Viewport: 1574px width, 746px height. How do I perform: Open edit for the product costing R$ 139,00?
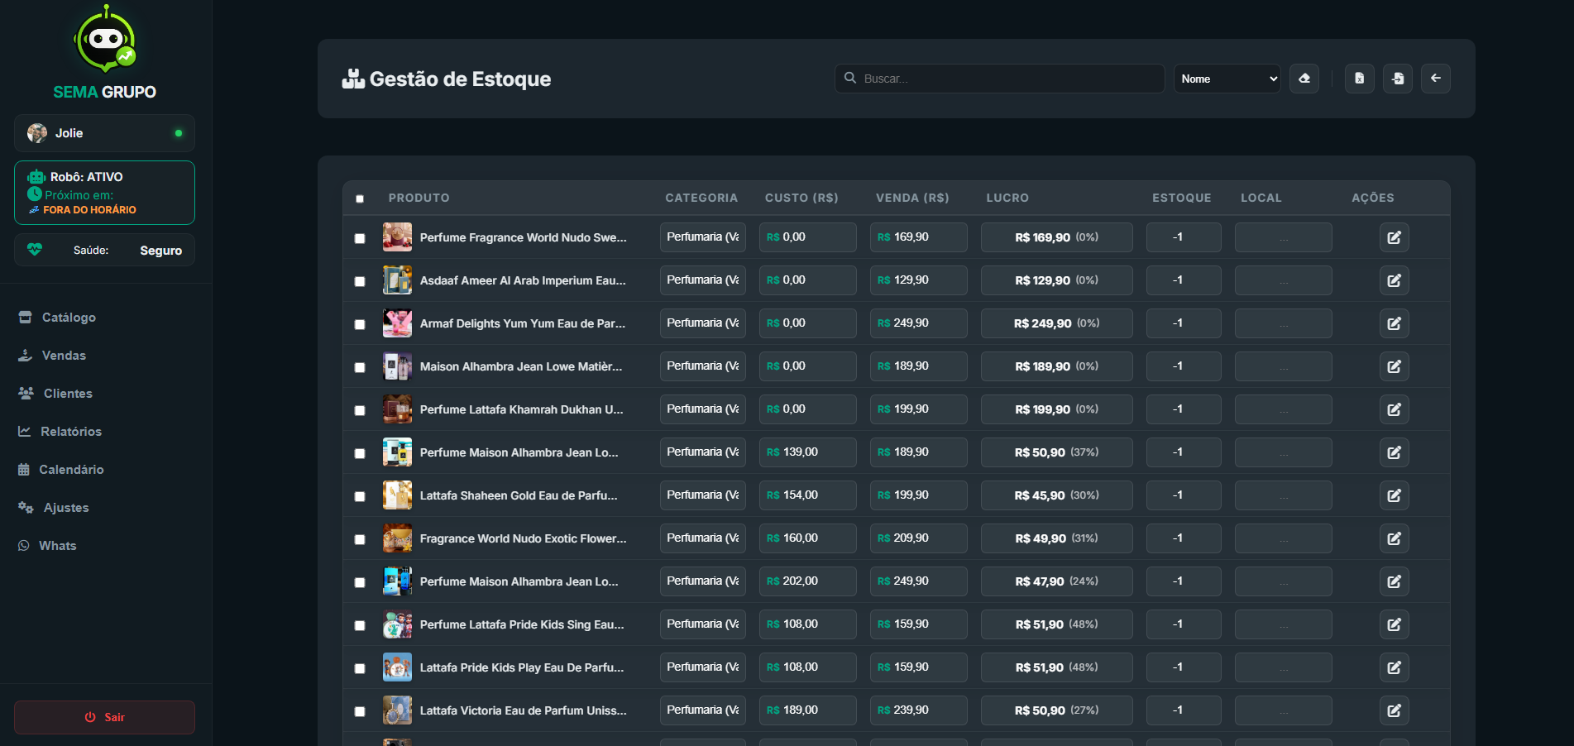[1395, 452]
